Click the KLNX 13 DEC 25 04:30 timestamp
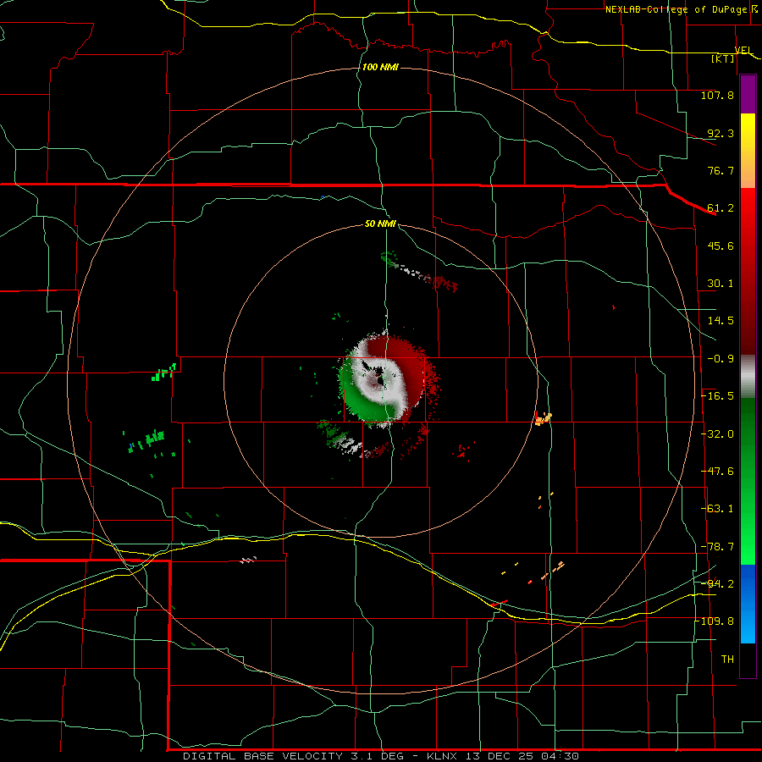The width and height of the screenshot is (762, 762). pyautogui.click(x=502, y=756)
